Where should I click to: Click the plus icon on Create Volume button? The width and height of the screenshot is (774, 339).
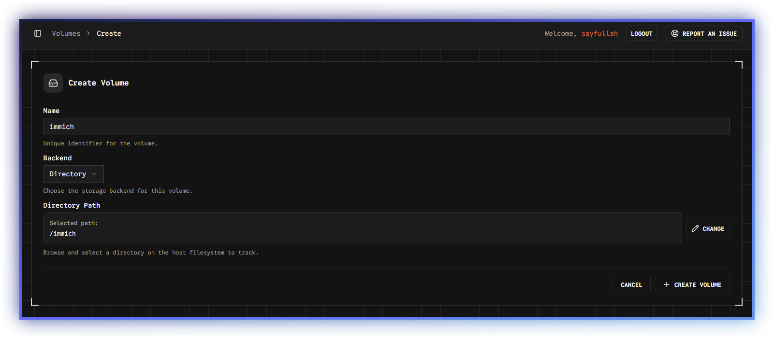(x=667, y=284)
